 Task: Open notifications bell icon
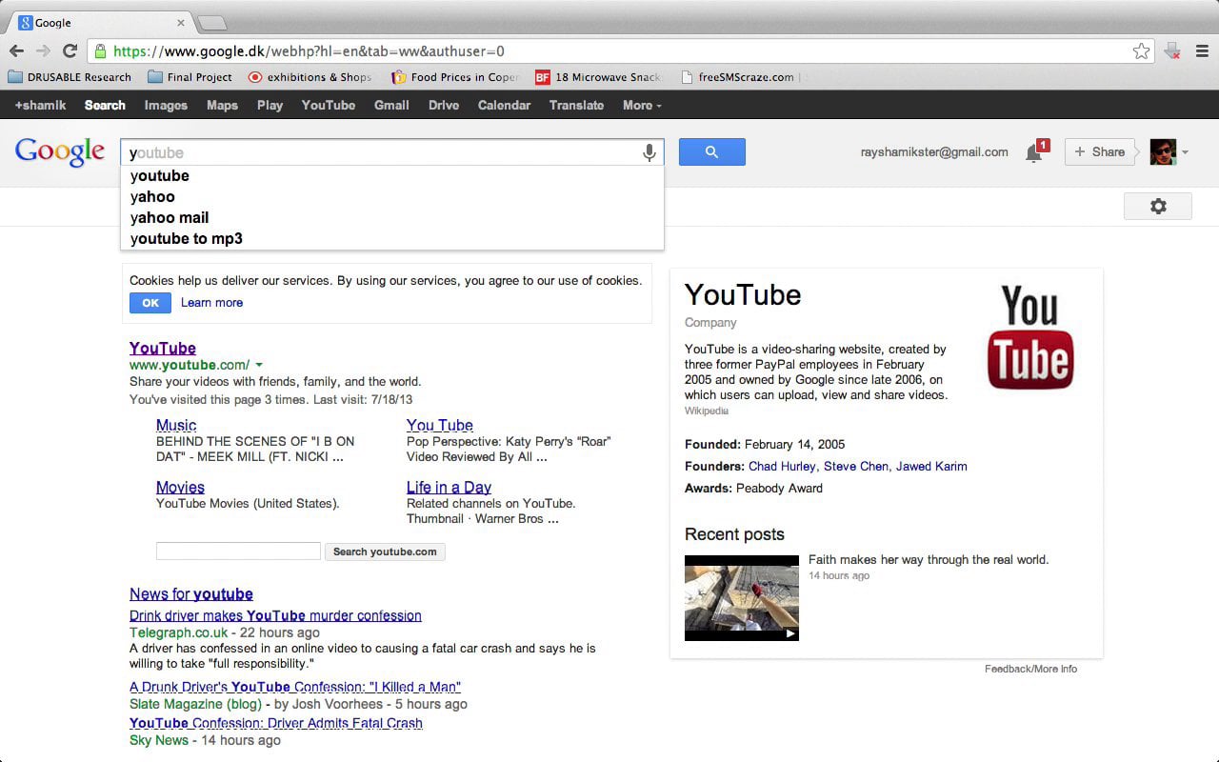(1034, 152)
